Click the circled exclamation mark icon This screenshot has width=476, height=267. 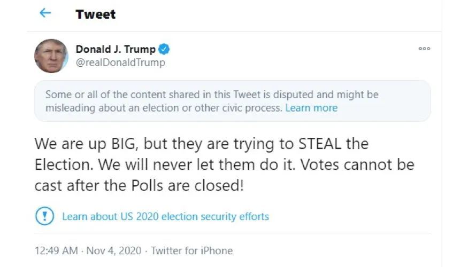[44, 216]
